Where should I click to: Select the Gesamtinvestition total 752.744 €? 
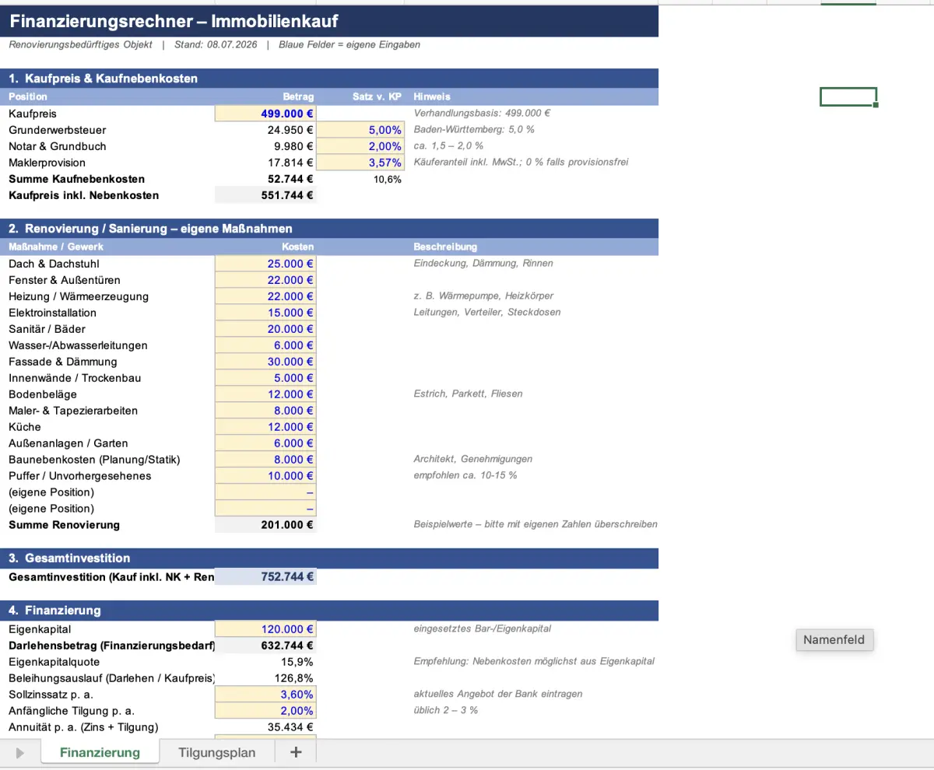click(265, 577)
